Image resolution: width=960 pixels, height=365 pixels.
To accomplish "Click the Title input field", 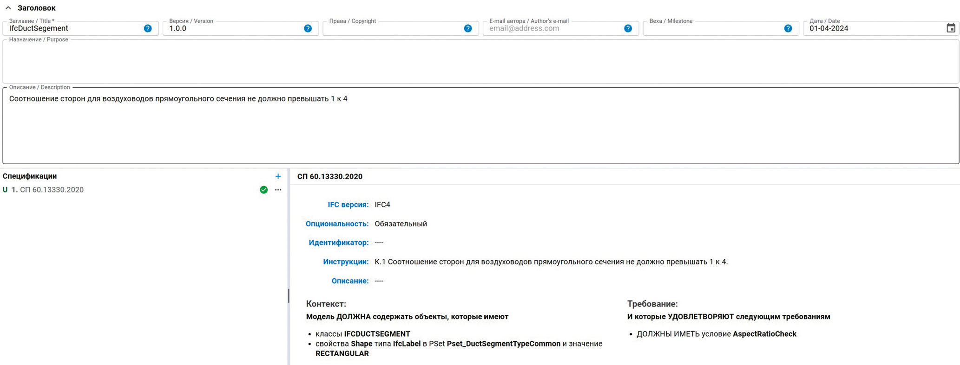I will pos(74,29).
